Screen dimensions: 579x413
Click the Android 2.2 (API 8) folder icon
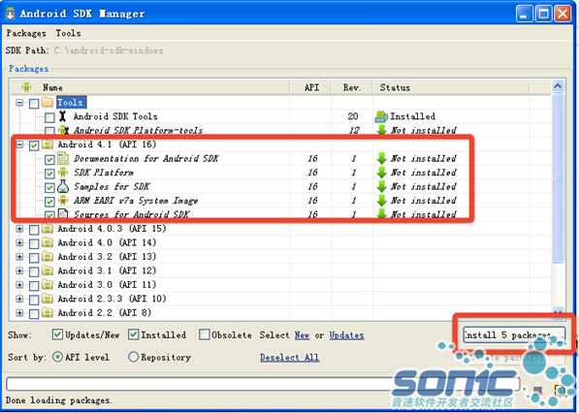click(x=48, y=312)
